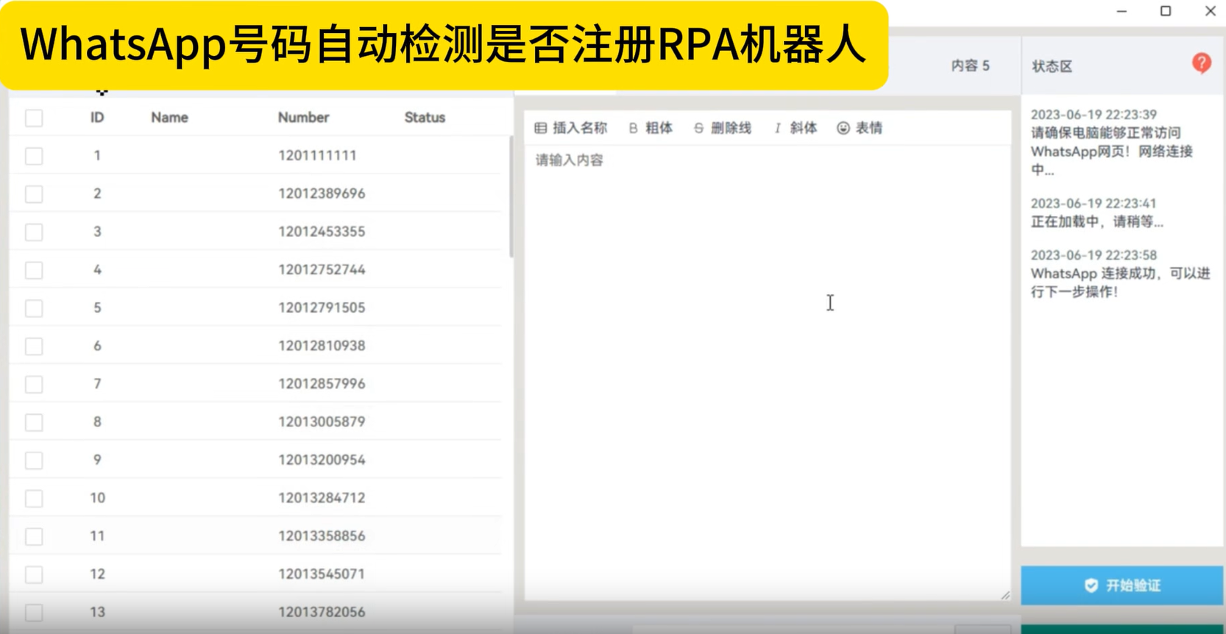
Task: Open the emoji picker (表情)
Action: click(859, 128)
